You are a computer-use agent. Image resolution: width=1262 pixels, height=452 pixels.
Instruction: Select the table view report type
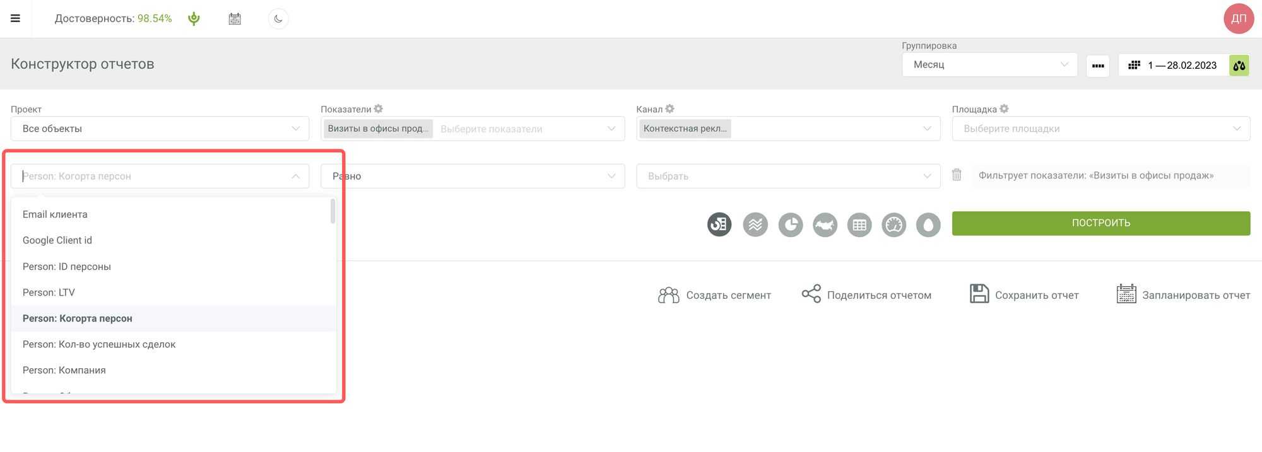859,224
